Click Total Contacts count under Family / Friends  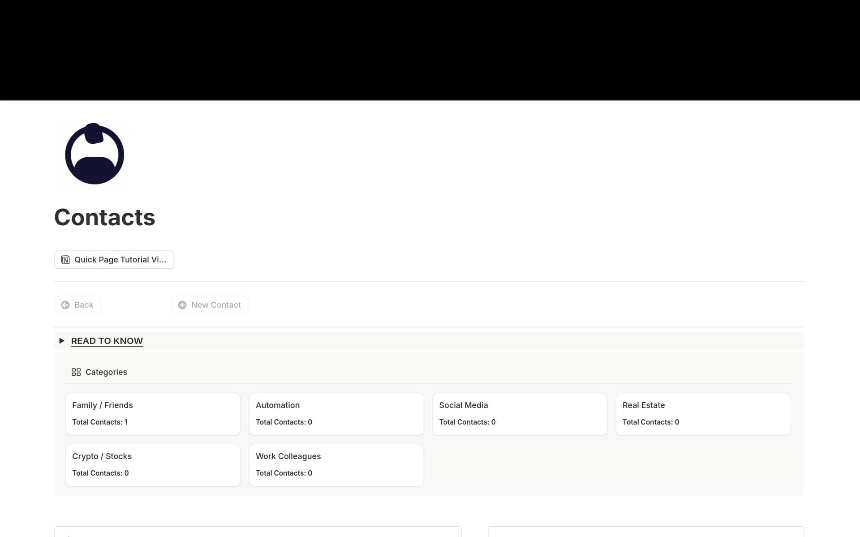point(100,421)
